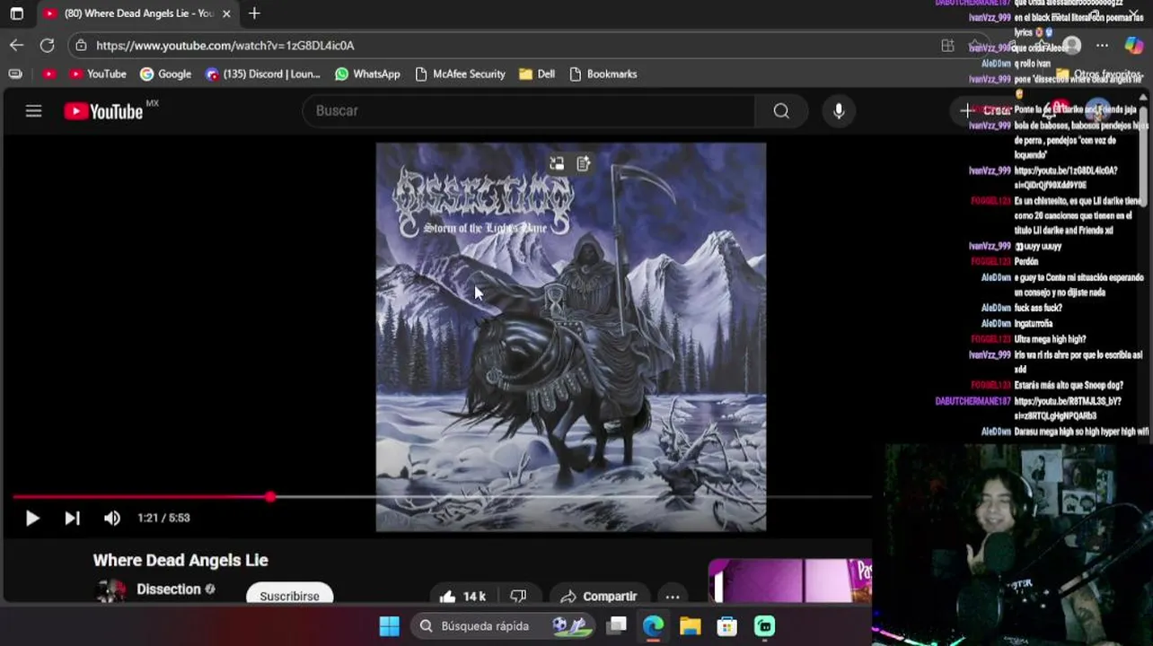The width and height of the screenshot is (1153, 646).
Task: Click the red video progress scrubber handle
Action: [x=270, y=496]
